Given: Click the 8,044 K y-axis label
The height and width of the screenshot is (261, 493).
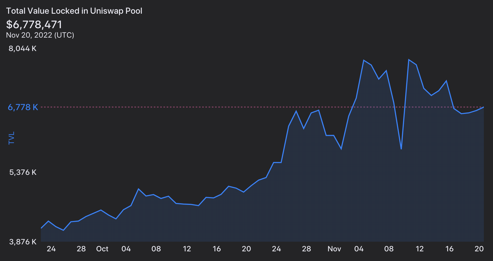Looking at the screenshot, I should 23,49.
